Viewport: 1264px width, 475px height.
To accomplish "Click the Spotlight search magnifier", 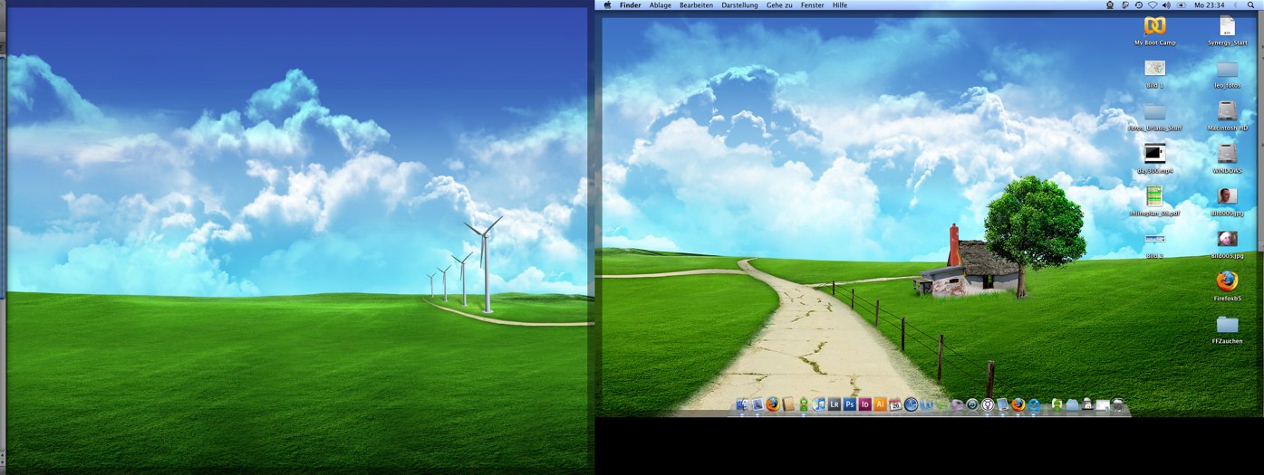I will tap(1250, 5).
